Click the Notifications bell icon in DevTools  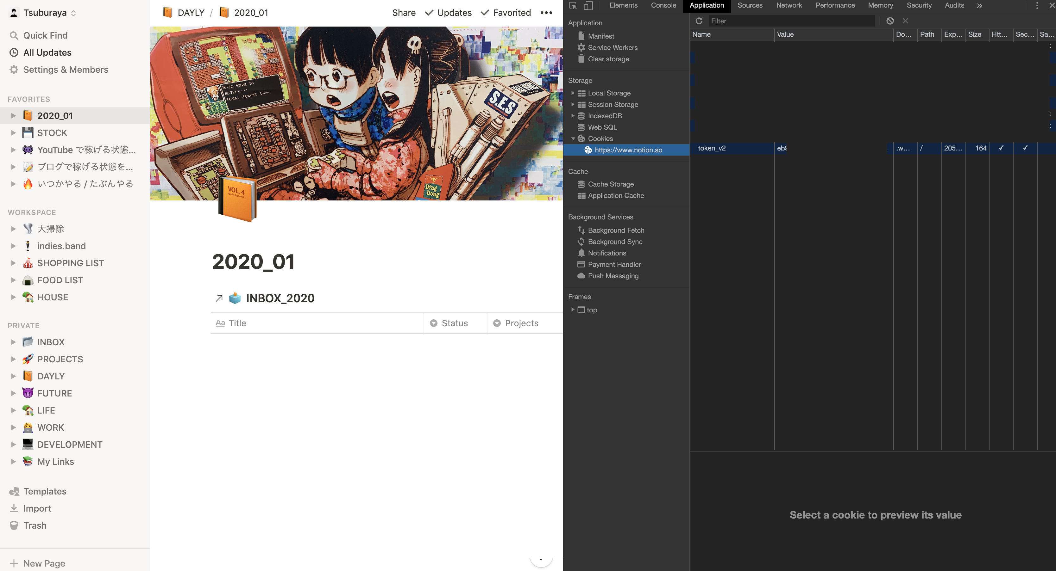click(581, 253)
